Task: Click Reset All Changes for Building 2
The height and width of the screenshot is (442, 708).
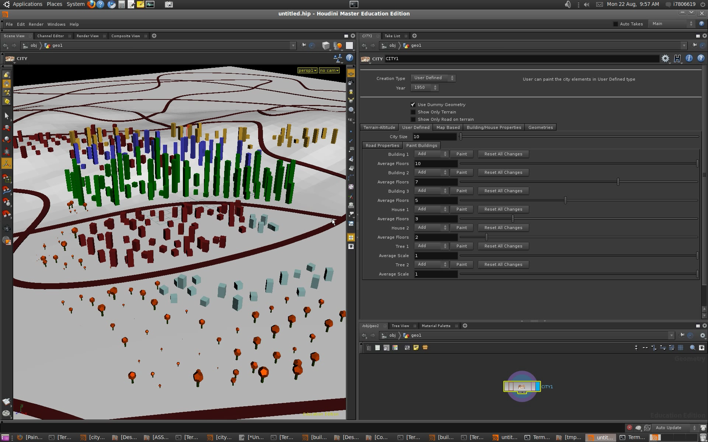Action: pyautogui.click(x=503, y=172)
